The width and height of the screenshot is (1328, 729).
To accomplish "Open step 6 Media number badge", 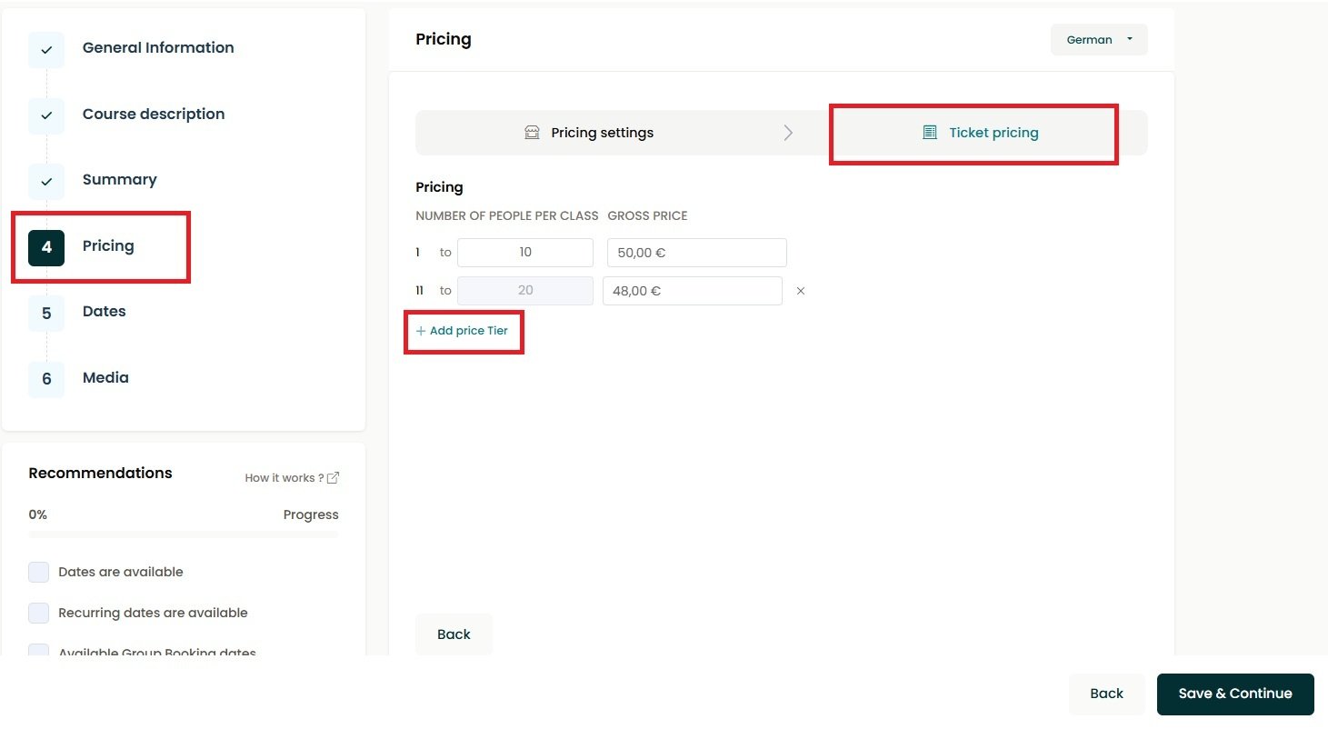I will (x=46, y=379).
